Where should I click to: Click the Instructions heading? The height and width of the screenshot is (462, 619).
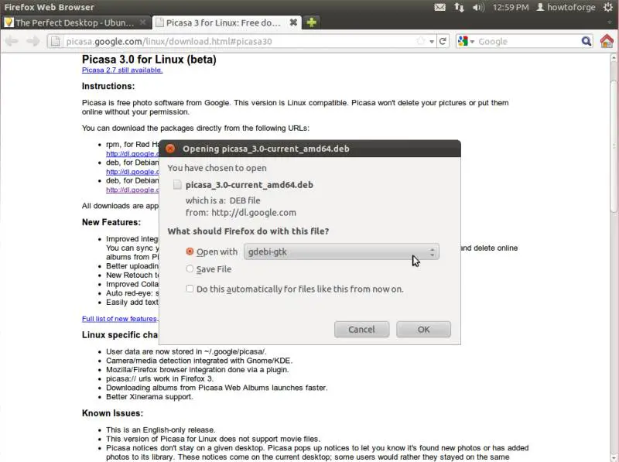coord(108,86)
